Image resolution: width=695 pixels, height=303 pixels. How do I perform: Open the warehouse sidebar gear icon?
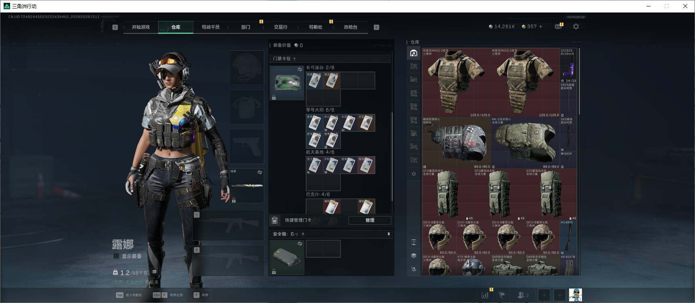pos(414,174)
